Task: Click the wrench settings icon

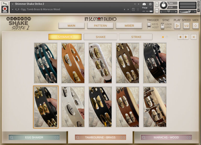Action: [x=5, y=3]
